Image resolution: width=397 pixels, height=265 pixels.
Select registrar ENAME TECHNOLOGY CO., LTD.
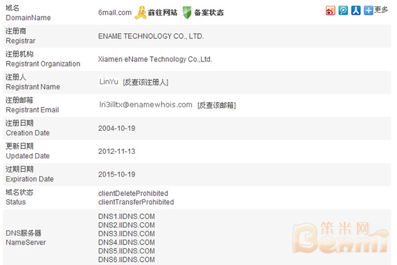pos(151,36)
